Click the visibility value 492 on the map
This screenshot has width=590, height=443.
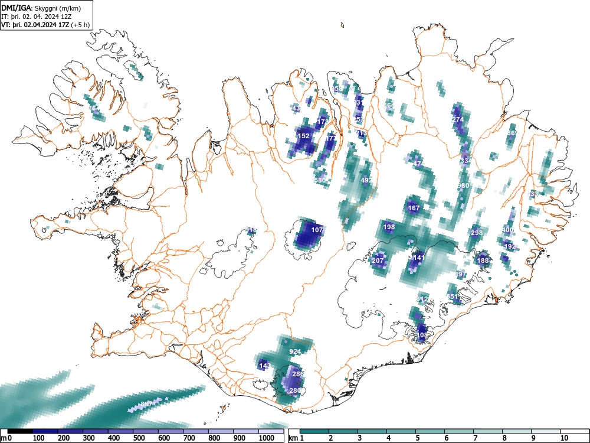coord(366,180)
